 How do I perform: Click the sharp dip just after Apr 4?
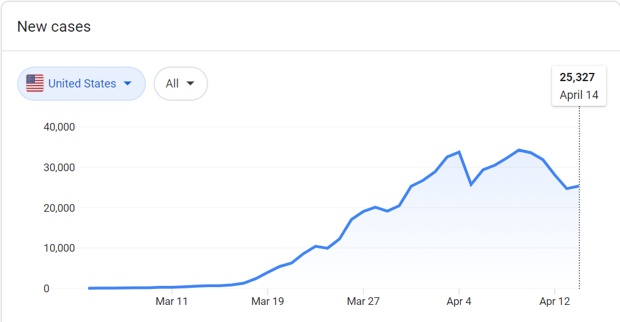click(x=471, y=184)
